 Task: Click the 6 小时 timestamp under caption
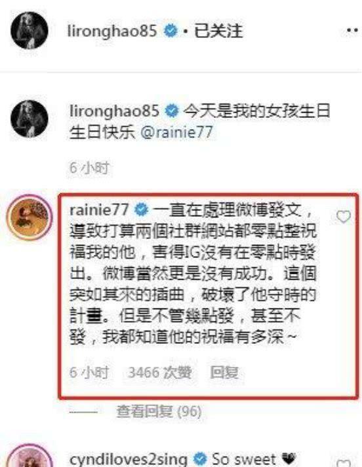[x=89, y=168]
